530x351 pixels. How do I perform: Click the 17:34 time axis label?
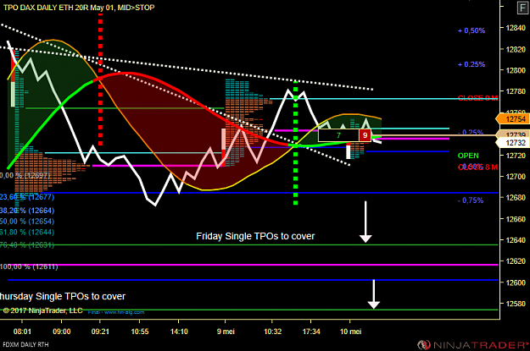click(x=311, y=332)
